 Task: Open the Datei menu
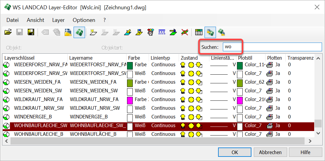pos(12,20)
